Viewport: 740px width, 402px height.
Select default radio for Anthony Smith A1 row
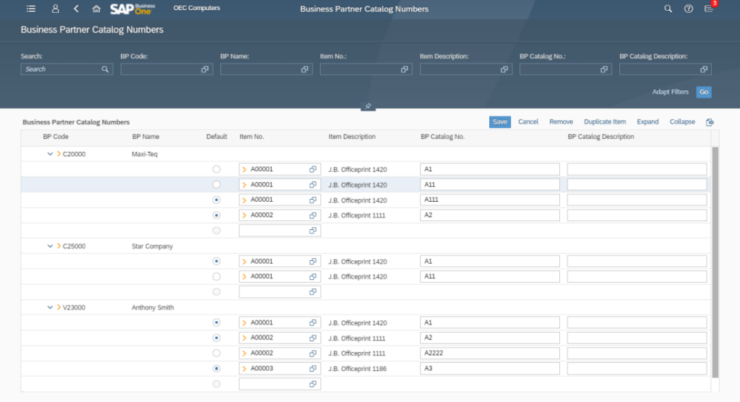pyautogui.click(x=216, y=322)
